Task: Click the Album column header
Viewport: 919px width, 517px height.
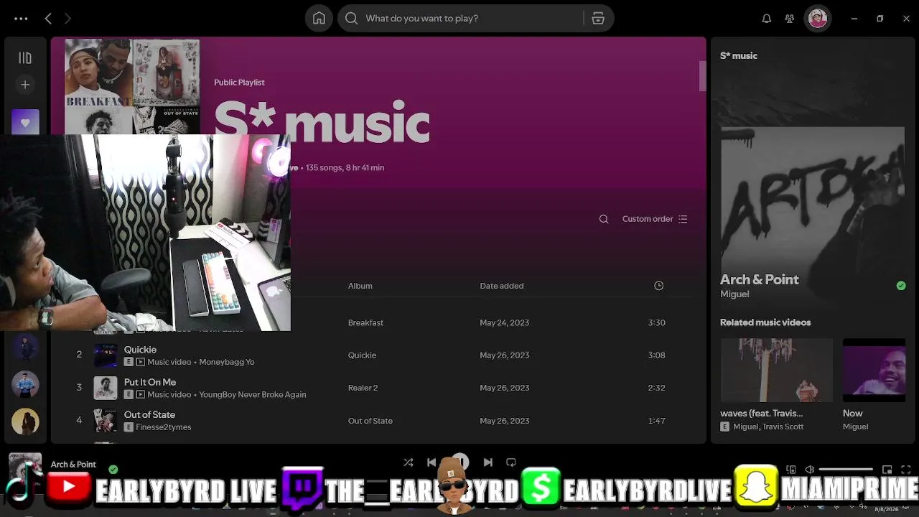Action: (360, 286)
